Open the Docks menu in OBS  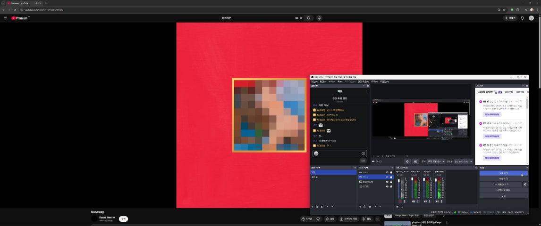340,81
